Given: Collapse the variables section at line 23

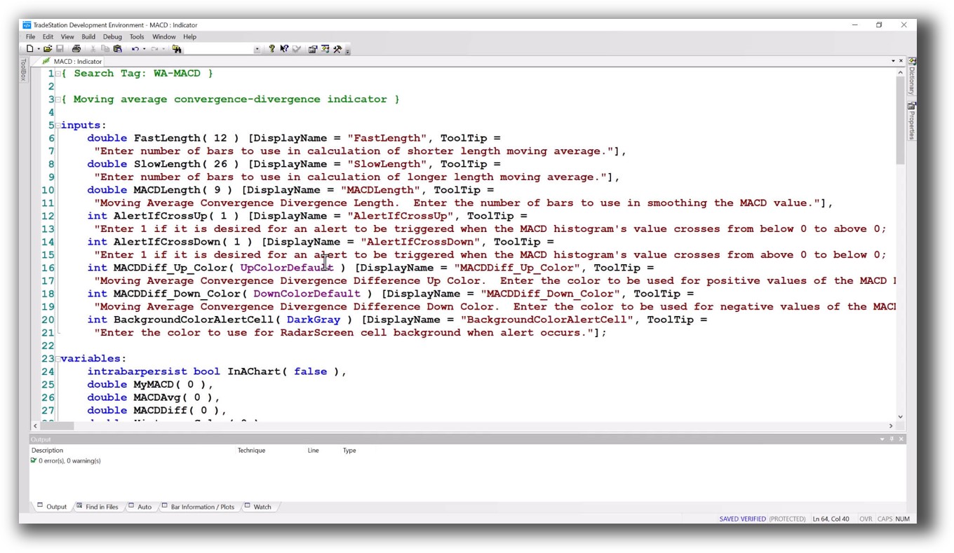Looking at the screenshot, I should coord(56,358).
